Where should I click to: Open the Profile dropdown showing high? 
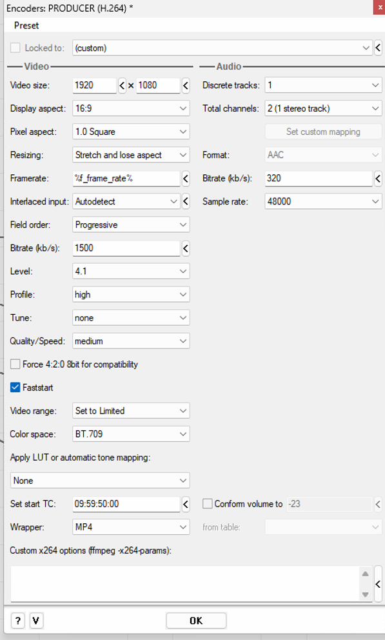[x=131, y=295]
